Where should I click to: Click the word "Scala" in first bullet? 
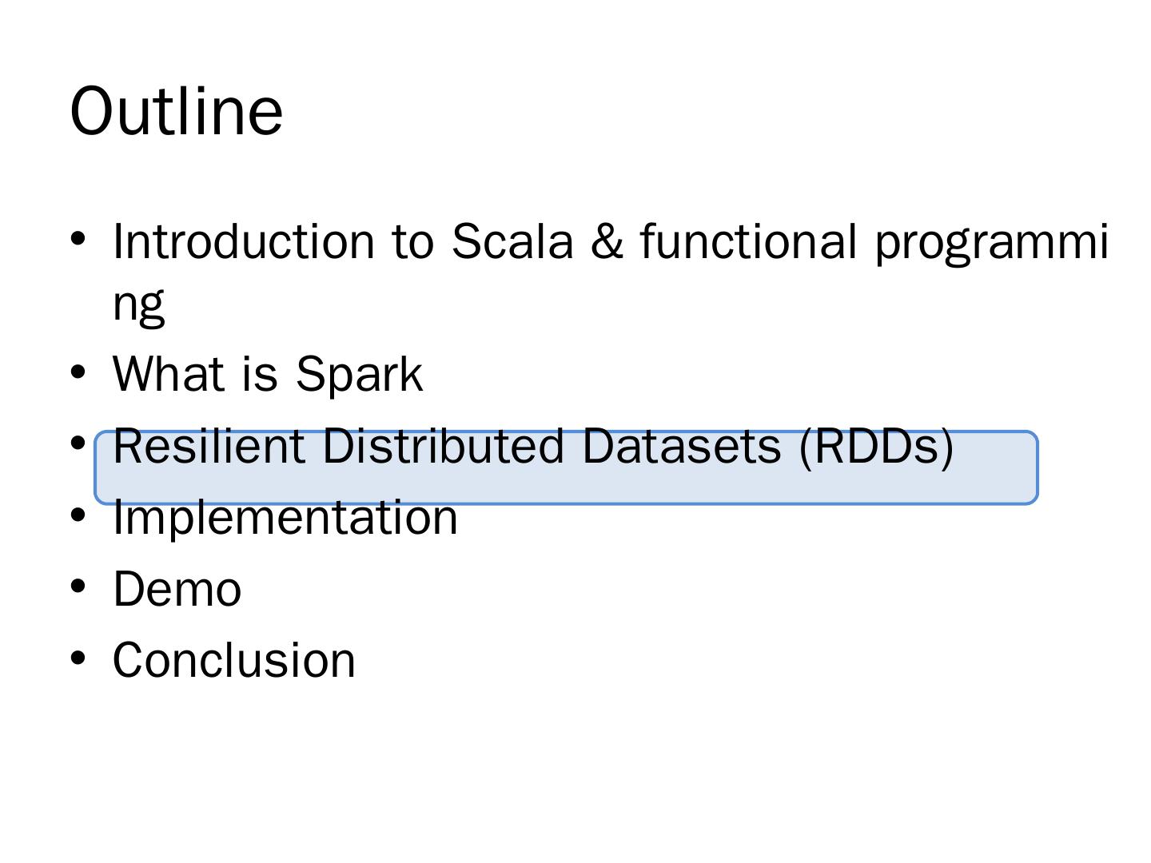pos(512,241)
